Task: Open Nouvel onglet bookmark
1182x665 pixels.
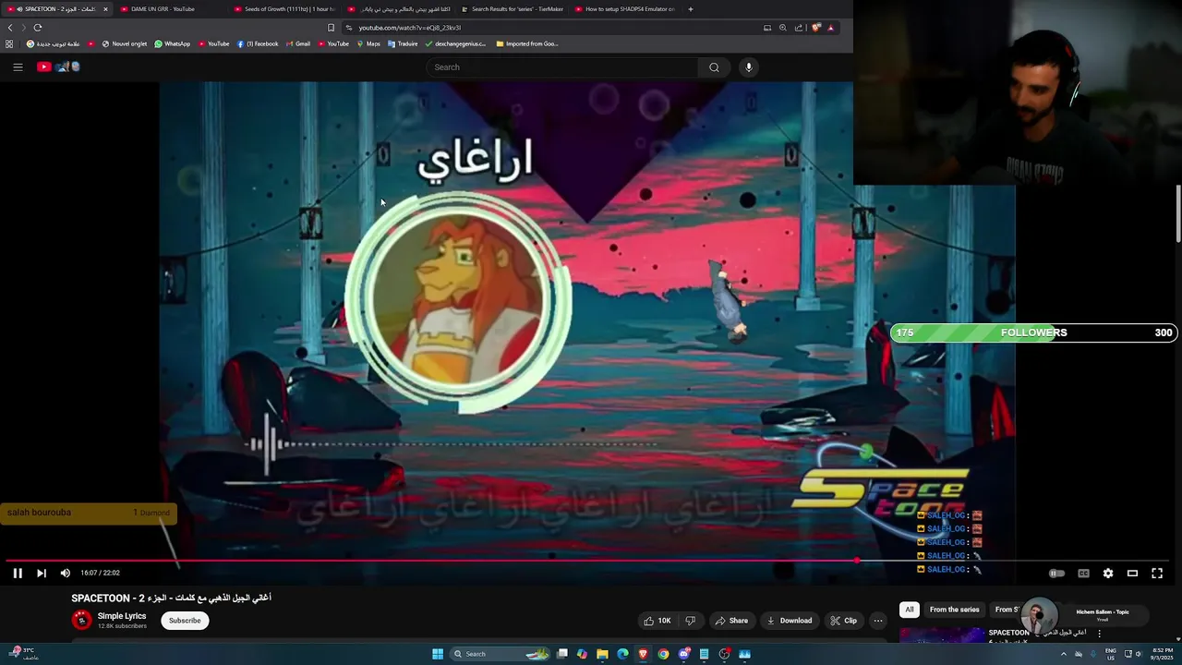Action: point(124,43)
